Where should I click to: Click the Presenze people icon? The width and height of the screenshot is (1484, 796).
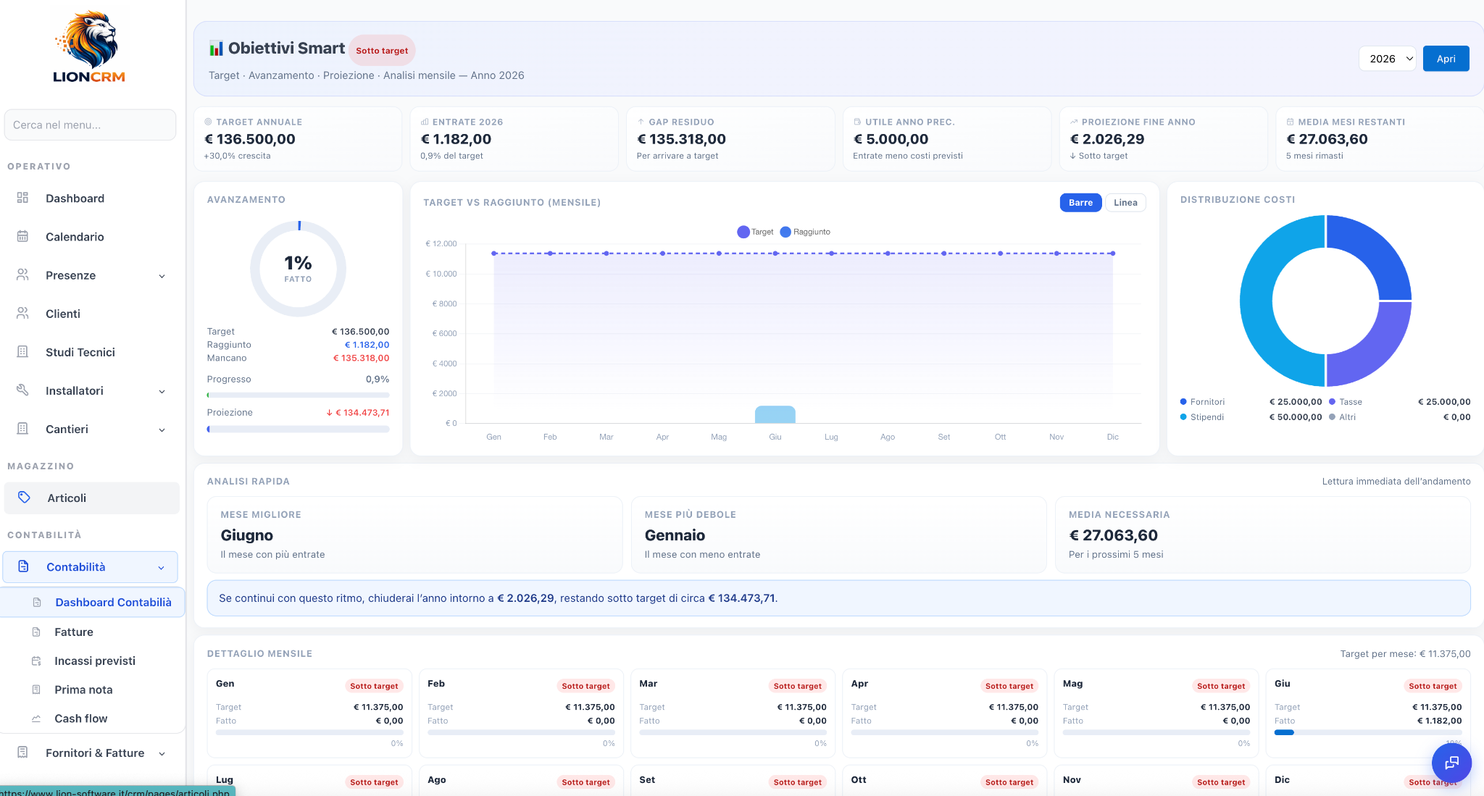coord(22,275)
